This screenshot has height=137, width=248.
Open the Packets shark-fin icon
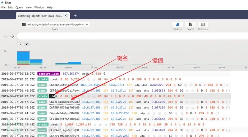178,25
